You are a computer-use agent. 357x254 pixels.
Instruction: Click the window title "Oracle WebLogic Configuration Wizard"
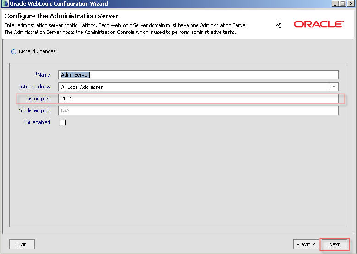pyautogui.click(x=59, y=4)
